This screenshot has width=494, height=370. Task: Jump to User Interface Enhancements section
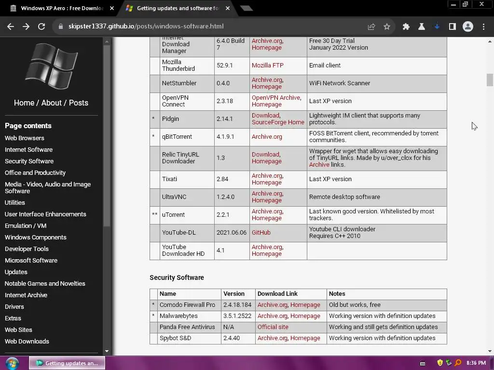(x=45, y=214)
